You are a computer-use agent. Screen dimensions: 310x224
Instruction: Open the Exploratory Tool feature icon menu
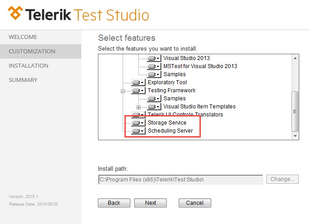(x=138, y=82)
